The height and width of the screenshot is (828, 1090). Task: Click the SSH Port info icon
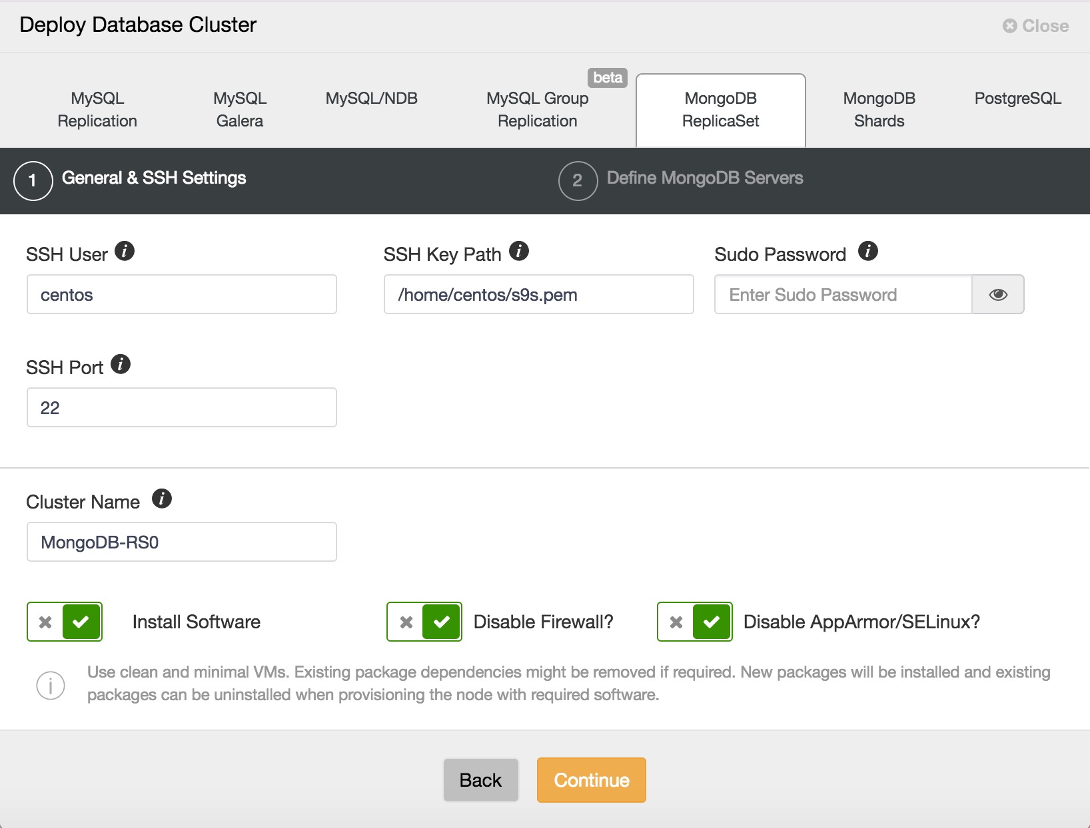[x=121, y=364]
